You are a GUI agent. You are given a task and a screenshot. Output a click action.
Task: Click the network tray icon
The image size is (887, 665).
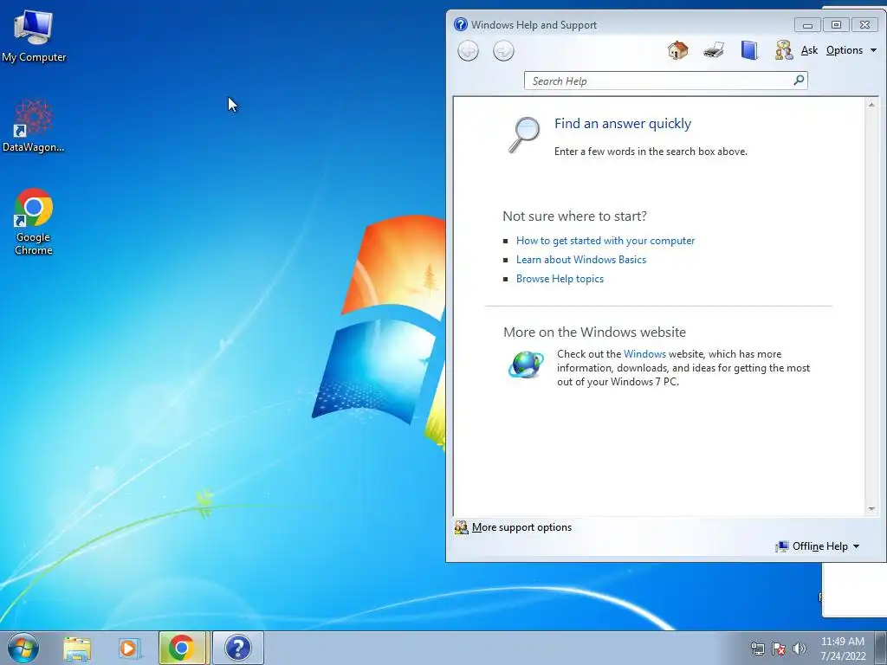point(757,649)
